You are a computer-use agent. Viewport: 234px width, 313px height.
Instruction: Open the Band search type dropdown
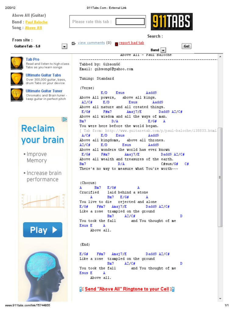[x=163, y=50]
